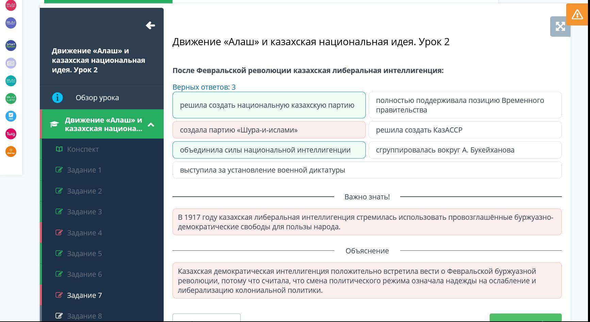
Task: Click the book icon next to Конспект
Action: tap(59, 149)
